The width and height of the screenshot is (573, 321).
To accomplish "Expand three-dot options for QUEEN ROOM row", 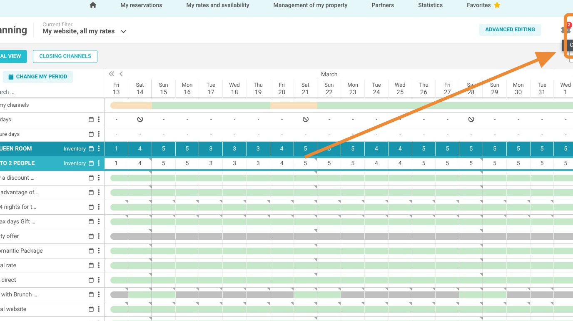I will tap(99, 149).
